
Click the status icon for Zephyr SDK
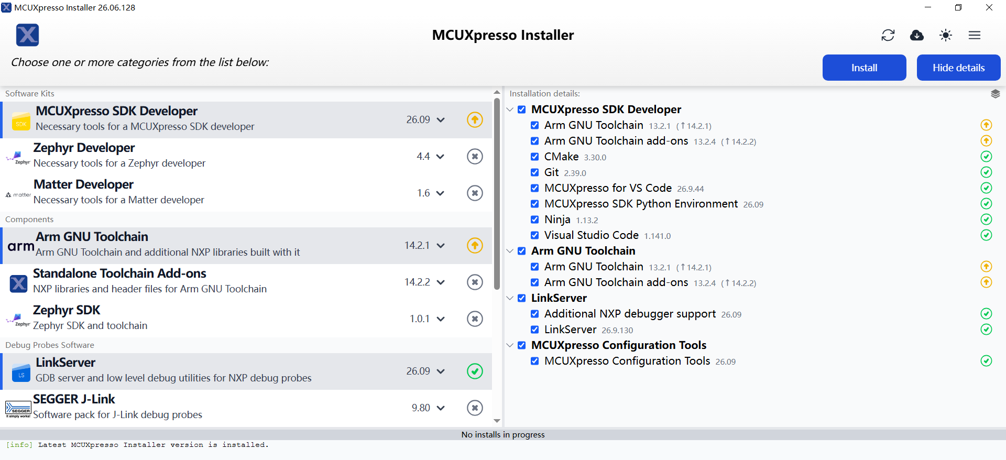pos(475,319)
